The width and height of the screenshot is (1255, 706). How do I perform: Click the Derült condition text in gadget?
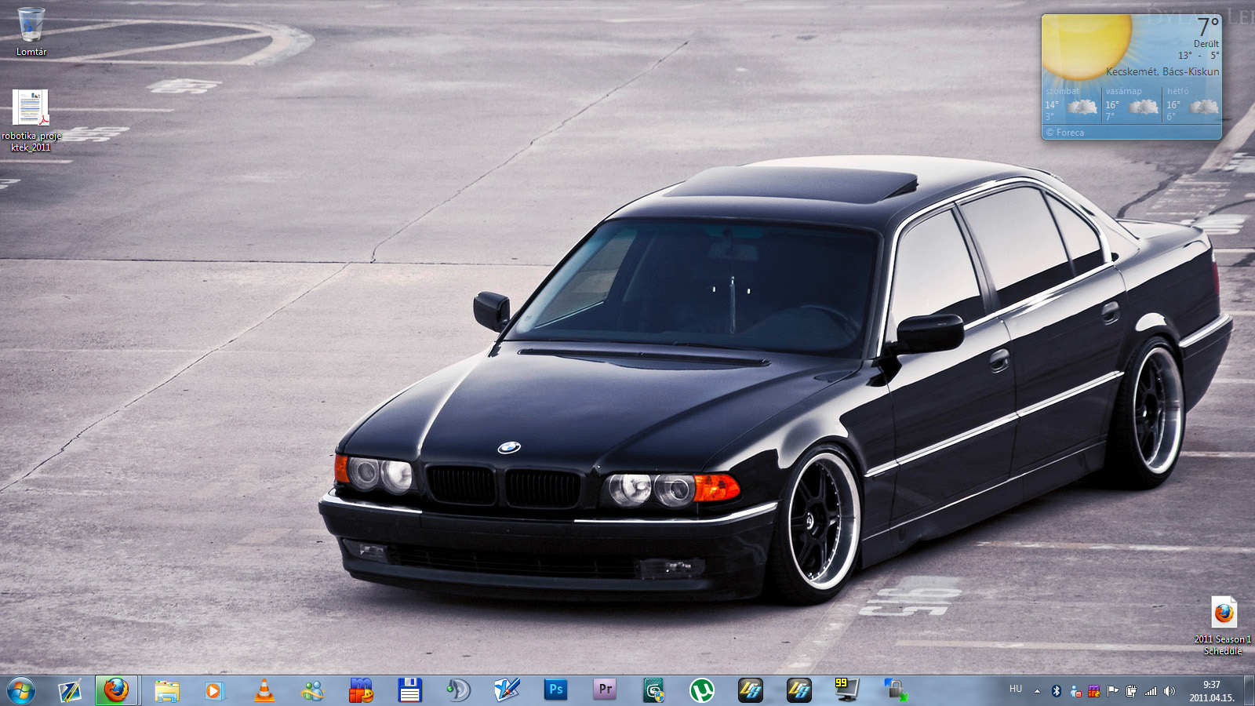1206,44
